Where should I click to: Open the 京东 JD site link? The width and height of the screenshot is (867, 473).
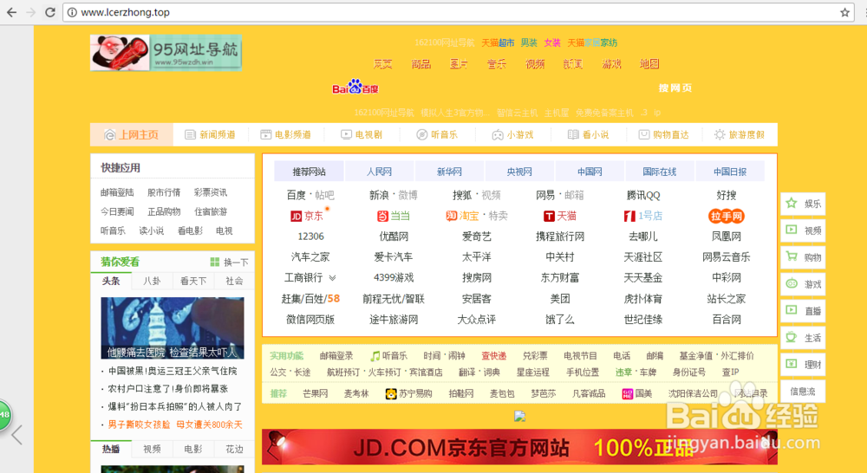point(308,216)
